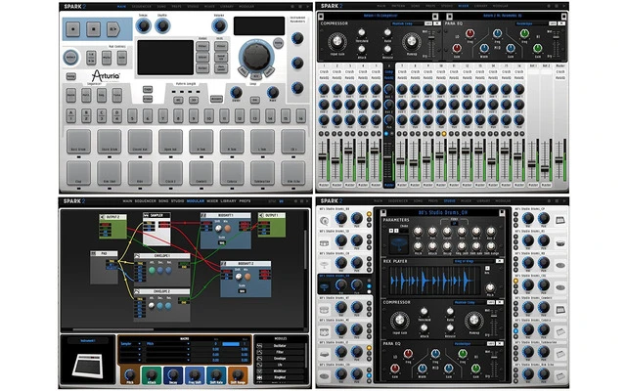Image resolution: width=626 pixels, height=391 pixels.
Task: Toggle the Solo button in Pad Controls
Action: [121, 58]
